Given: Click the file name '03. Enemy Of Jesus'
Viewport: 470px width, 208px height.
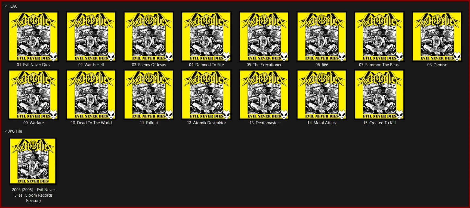Looking at the screenshot, I should pyautogui.click(x=149, y=65).
